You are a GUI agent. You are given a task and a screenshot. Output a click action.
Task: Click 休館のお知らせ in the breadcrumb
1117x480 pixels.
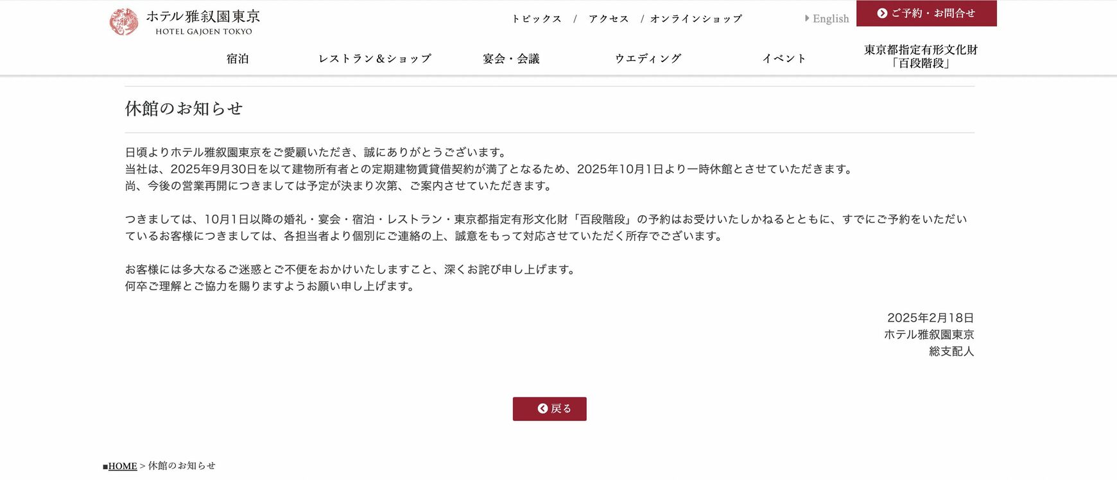pos(182,466)
